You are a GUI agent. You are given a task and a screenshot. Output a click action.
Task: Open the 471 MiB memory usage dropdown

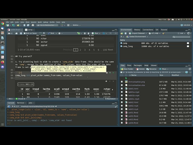(x=154, y=33)
